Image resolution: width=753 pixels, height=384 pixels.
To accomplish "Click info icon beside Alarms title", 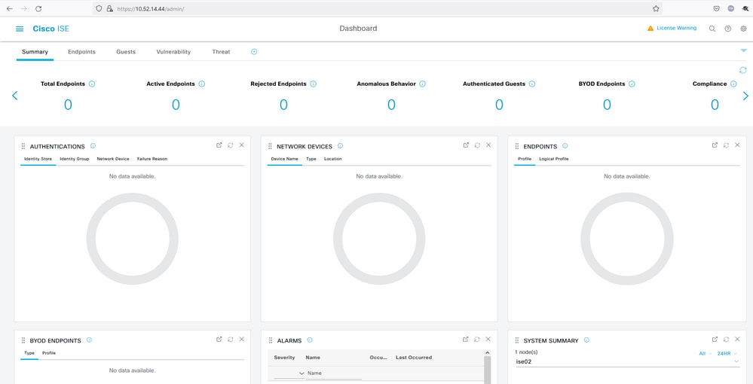I will pos(310,340).
